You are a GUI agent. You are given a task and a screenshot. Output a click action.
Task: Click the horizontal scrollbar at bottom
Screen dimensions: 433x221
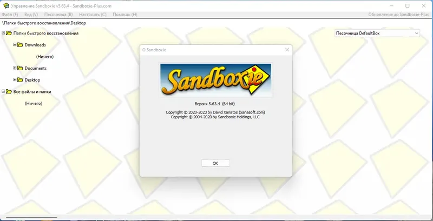tap(31, 217)
